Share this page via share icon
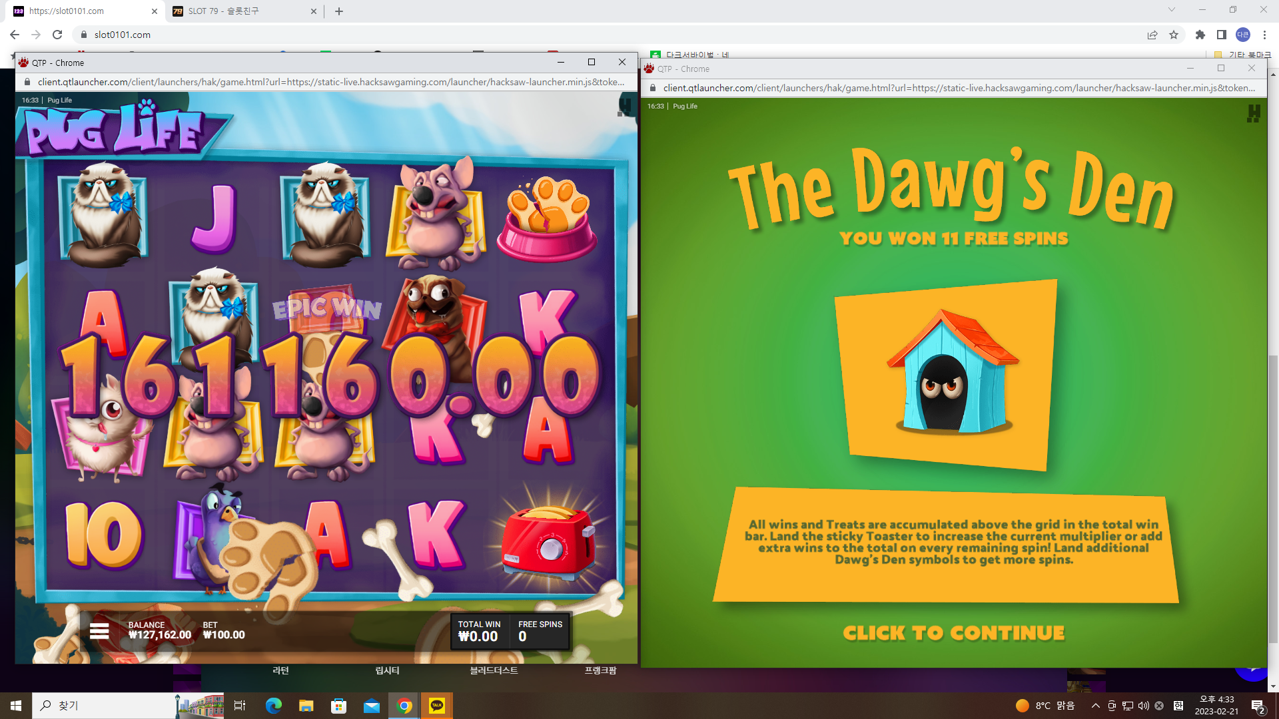This screenshot has height=719, width=1279. tap(1152, 35)
